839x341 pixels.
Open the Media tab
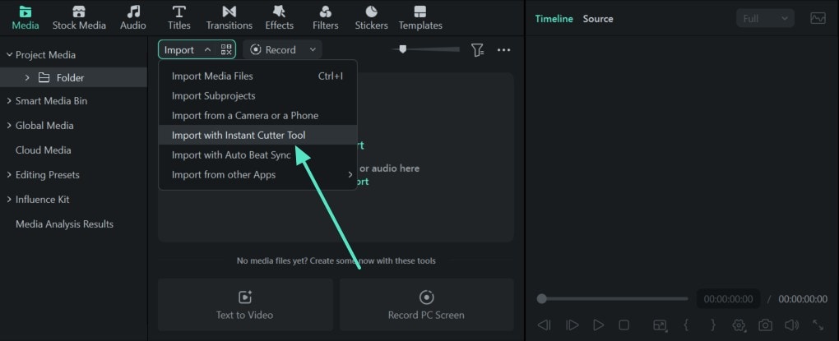click(25, 18)
